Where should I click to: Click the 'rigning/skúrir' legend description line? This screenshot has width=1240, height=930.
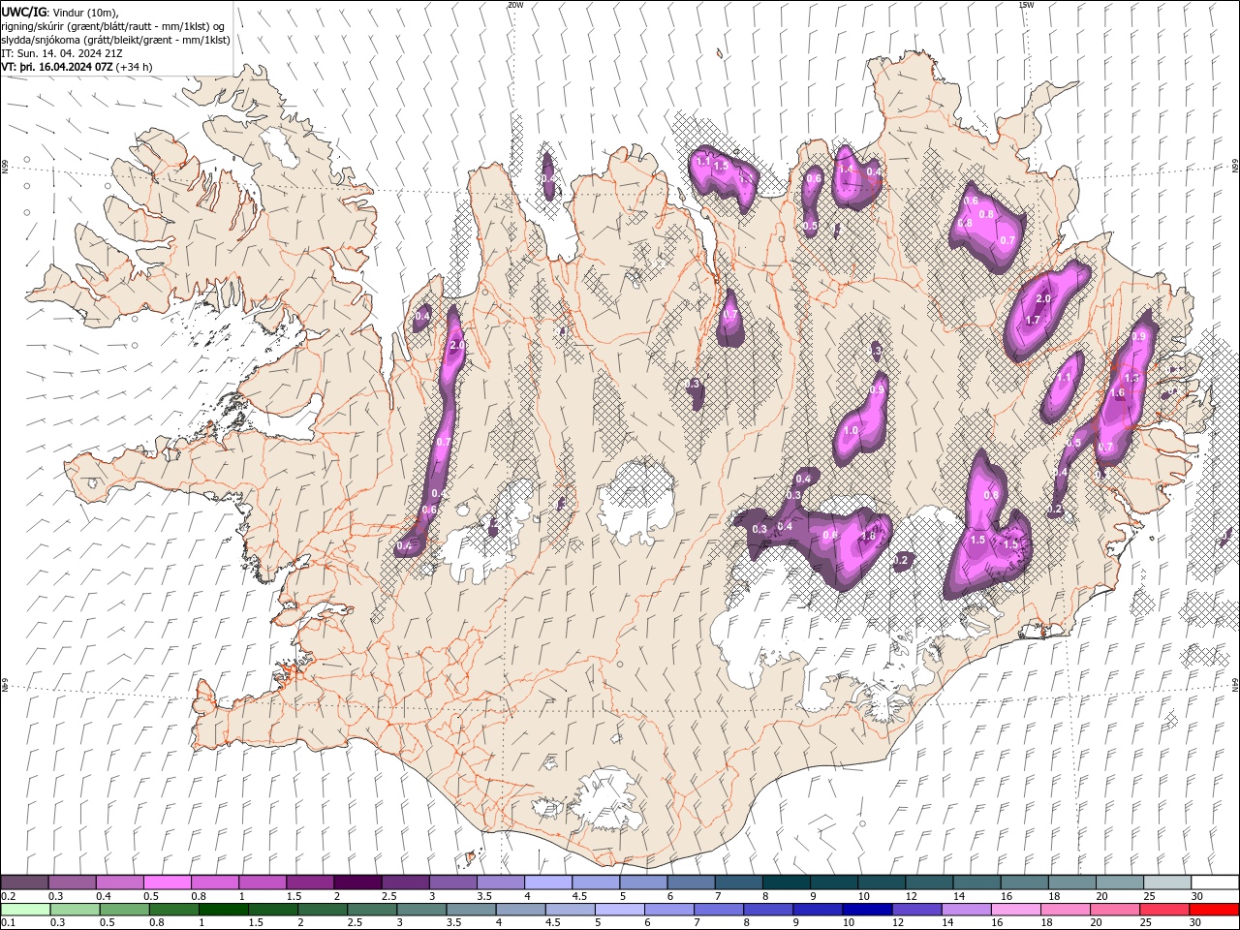pyautogui.click(x=113, y=25)
